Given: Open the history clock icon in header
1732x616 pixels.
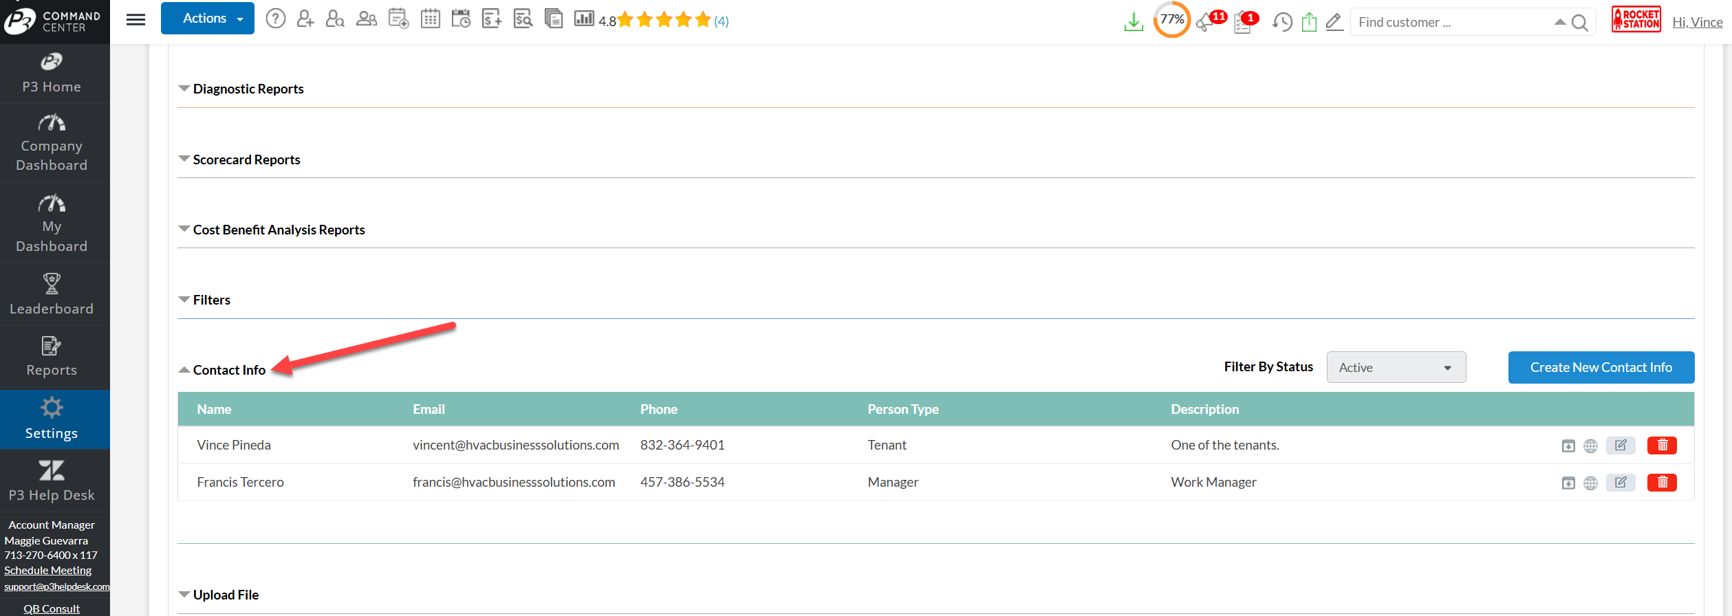Looking at the screenshot, I should [x=1281, y=22].
